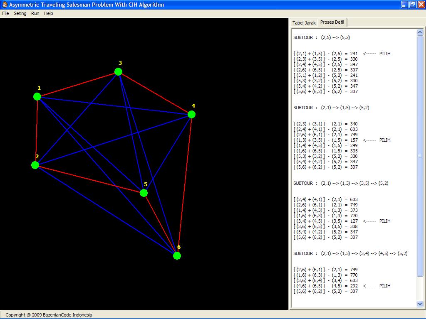Click the application icon in title bar

click(x=5, y=5)
